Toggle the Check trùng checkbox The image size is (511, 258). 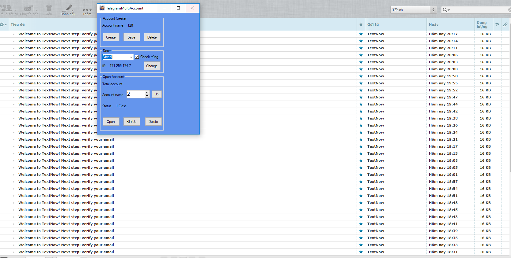(137, 57)
